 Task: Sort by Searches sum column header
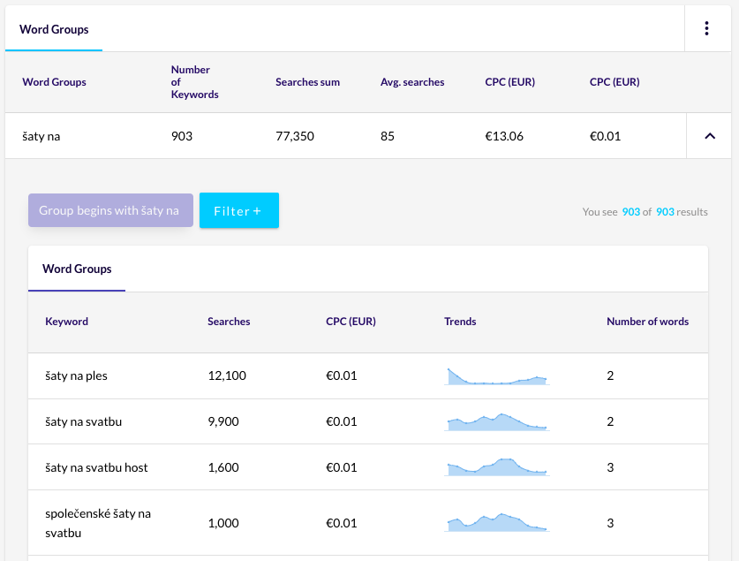pyautogui.click(x=307, y=82)
